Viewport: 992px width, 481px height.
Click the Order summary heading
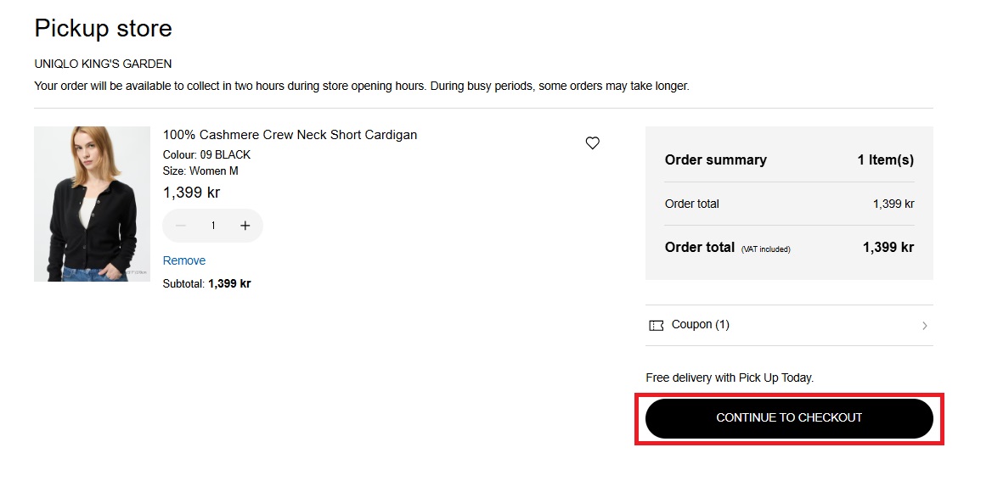[715, 159]
